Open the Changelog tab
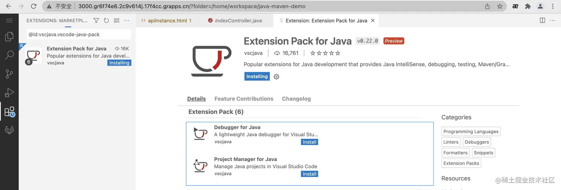The height and width of the screenshot is (190, 561). point(296,99)
